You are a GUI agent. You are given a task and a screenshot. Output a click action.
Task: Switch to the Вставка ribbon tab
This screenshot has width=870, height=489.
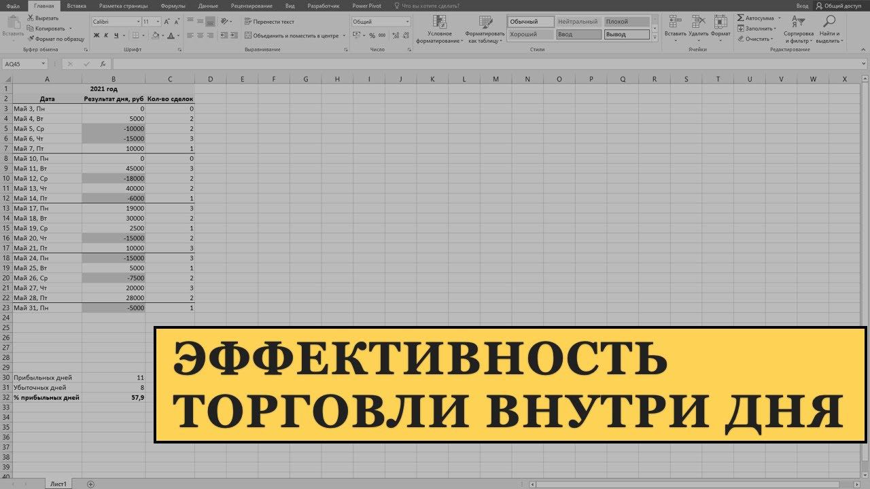click(x=77, y=5)
